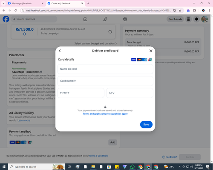213x170 pixels.
Task: Open the Facebook menu grid icon
Action: [x=188, y=19]
